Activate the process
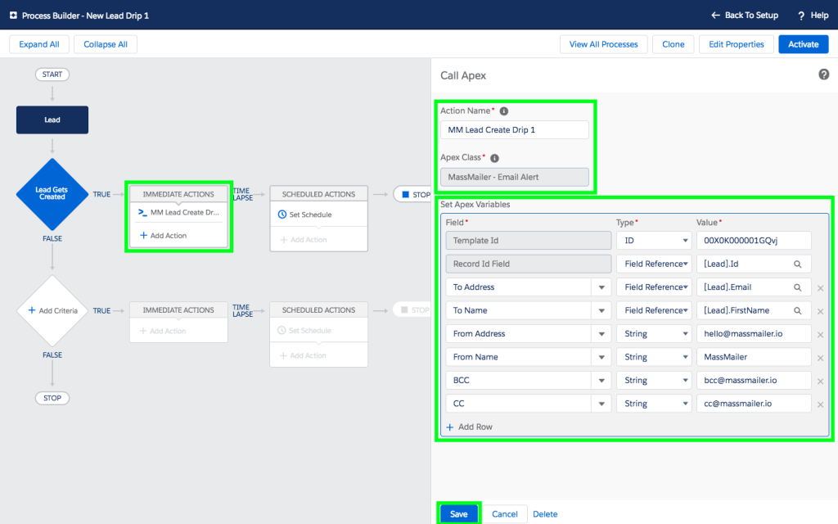838x524 pixels. coord(803,43)
